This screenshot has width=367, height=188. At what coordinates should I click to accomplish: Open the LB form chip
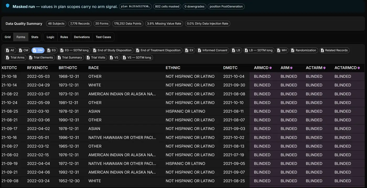click(x=236, y=50)
